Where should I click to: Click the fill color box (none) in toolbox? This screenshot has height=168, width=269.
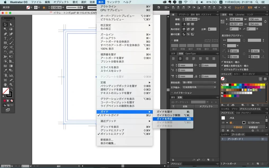point(6,91)
